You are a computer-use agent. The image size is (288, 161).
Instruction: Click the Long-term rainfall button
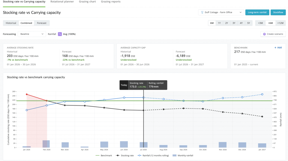[x=257, y=12]
